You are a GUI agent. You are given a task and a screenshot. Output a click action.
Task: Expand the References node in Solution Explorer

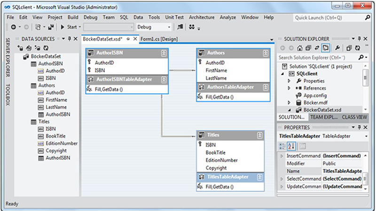290,88
